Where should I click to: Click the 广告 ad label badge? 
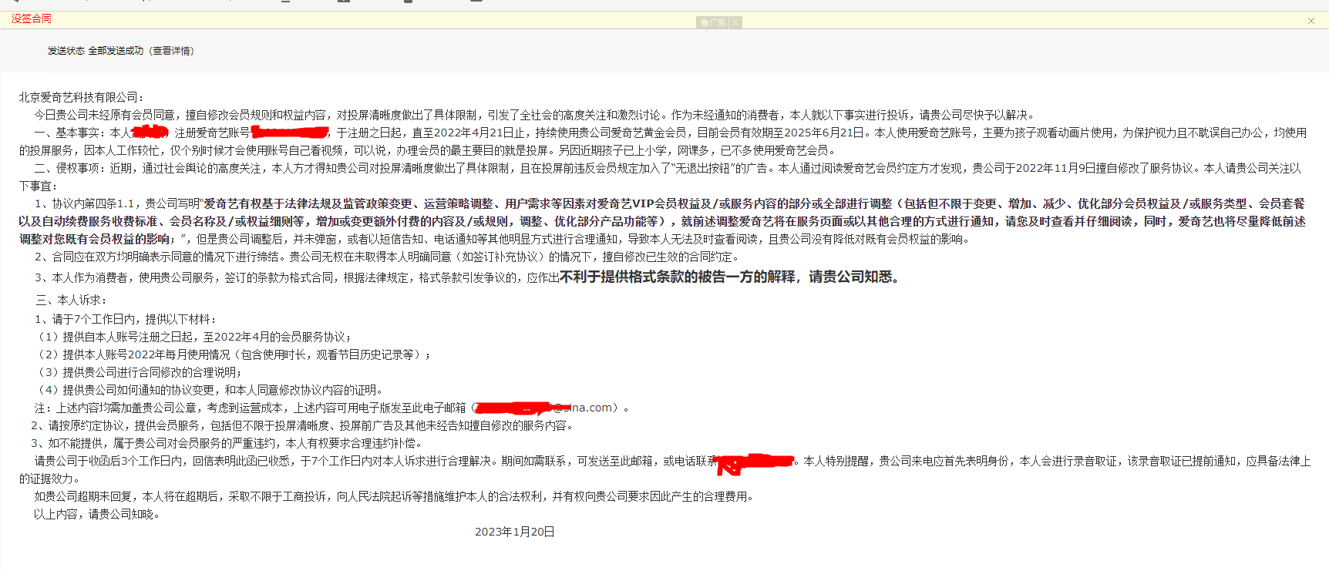tap(712, 22)
